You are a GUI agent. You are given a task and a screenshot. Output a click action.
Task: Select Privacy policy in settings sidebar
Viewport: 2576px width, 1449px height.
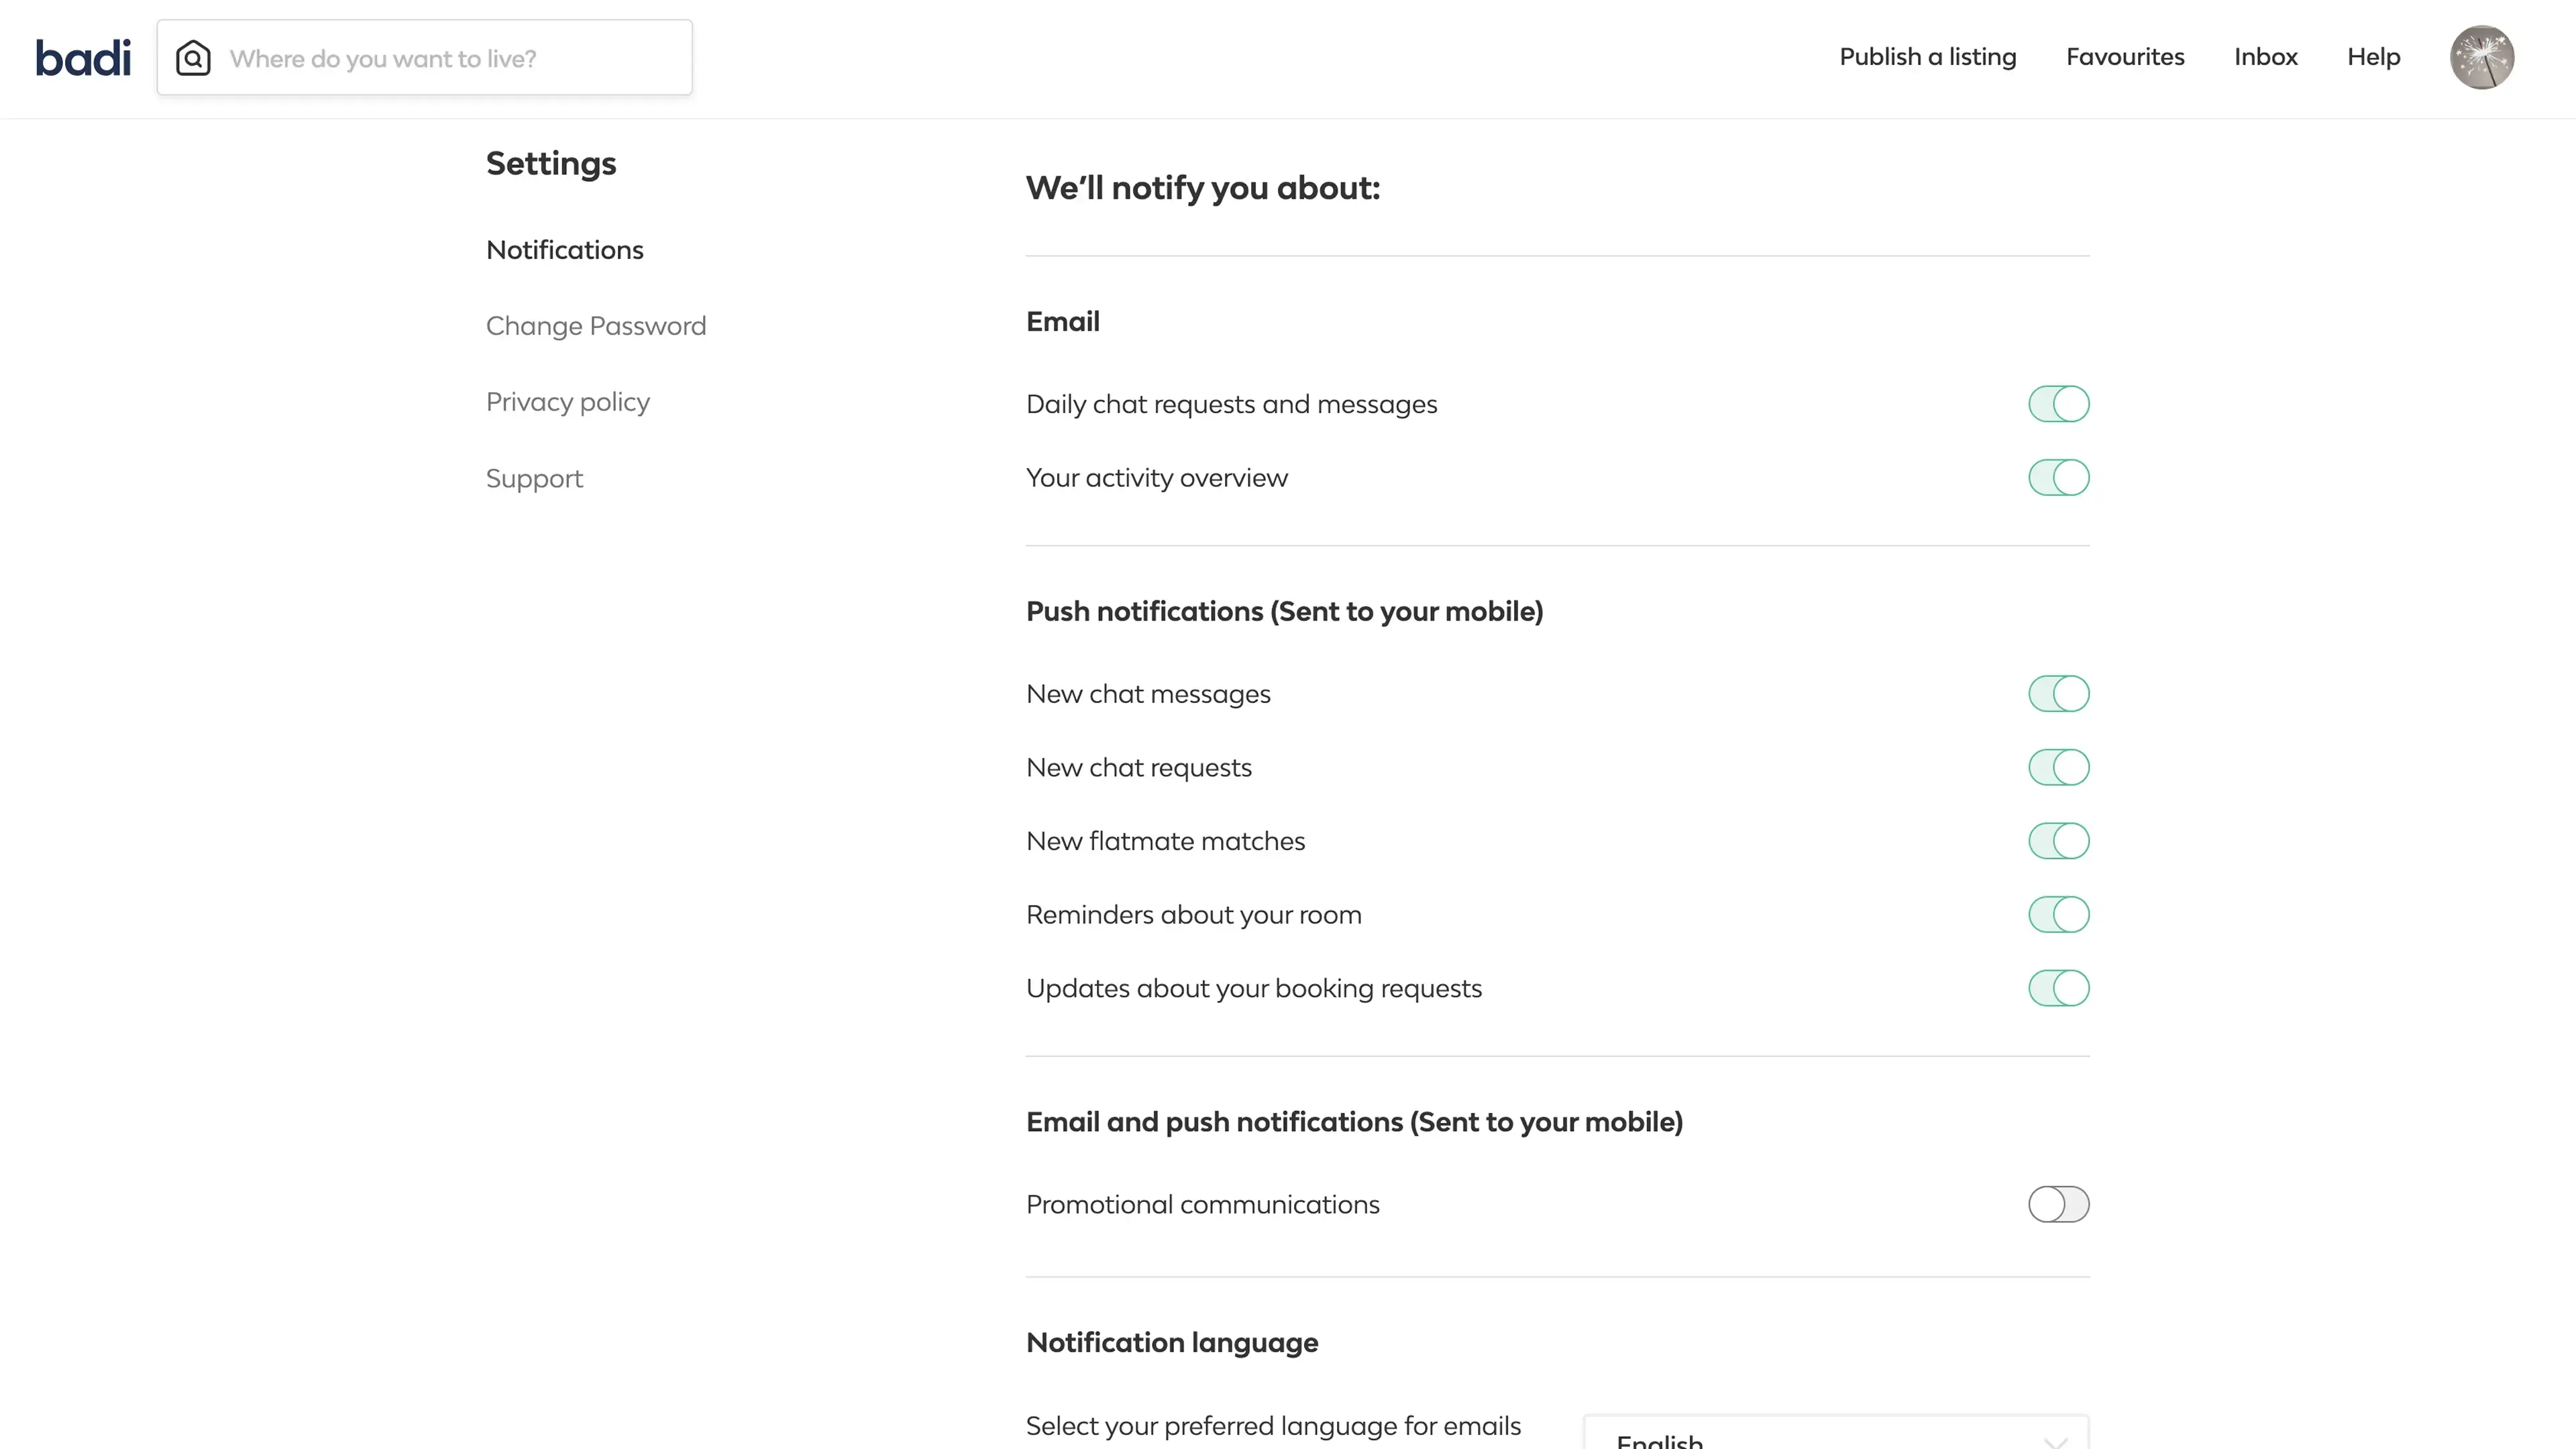568,402
